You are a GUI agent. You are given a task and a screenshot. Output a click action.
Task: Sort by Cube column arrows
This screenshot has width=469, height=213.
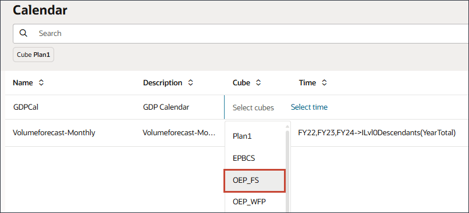click(258, 83)
